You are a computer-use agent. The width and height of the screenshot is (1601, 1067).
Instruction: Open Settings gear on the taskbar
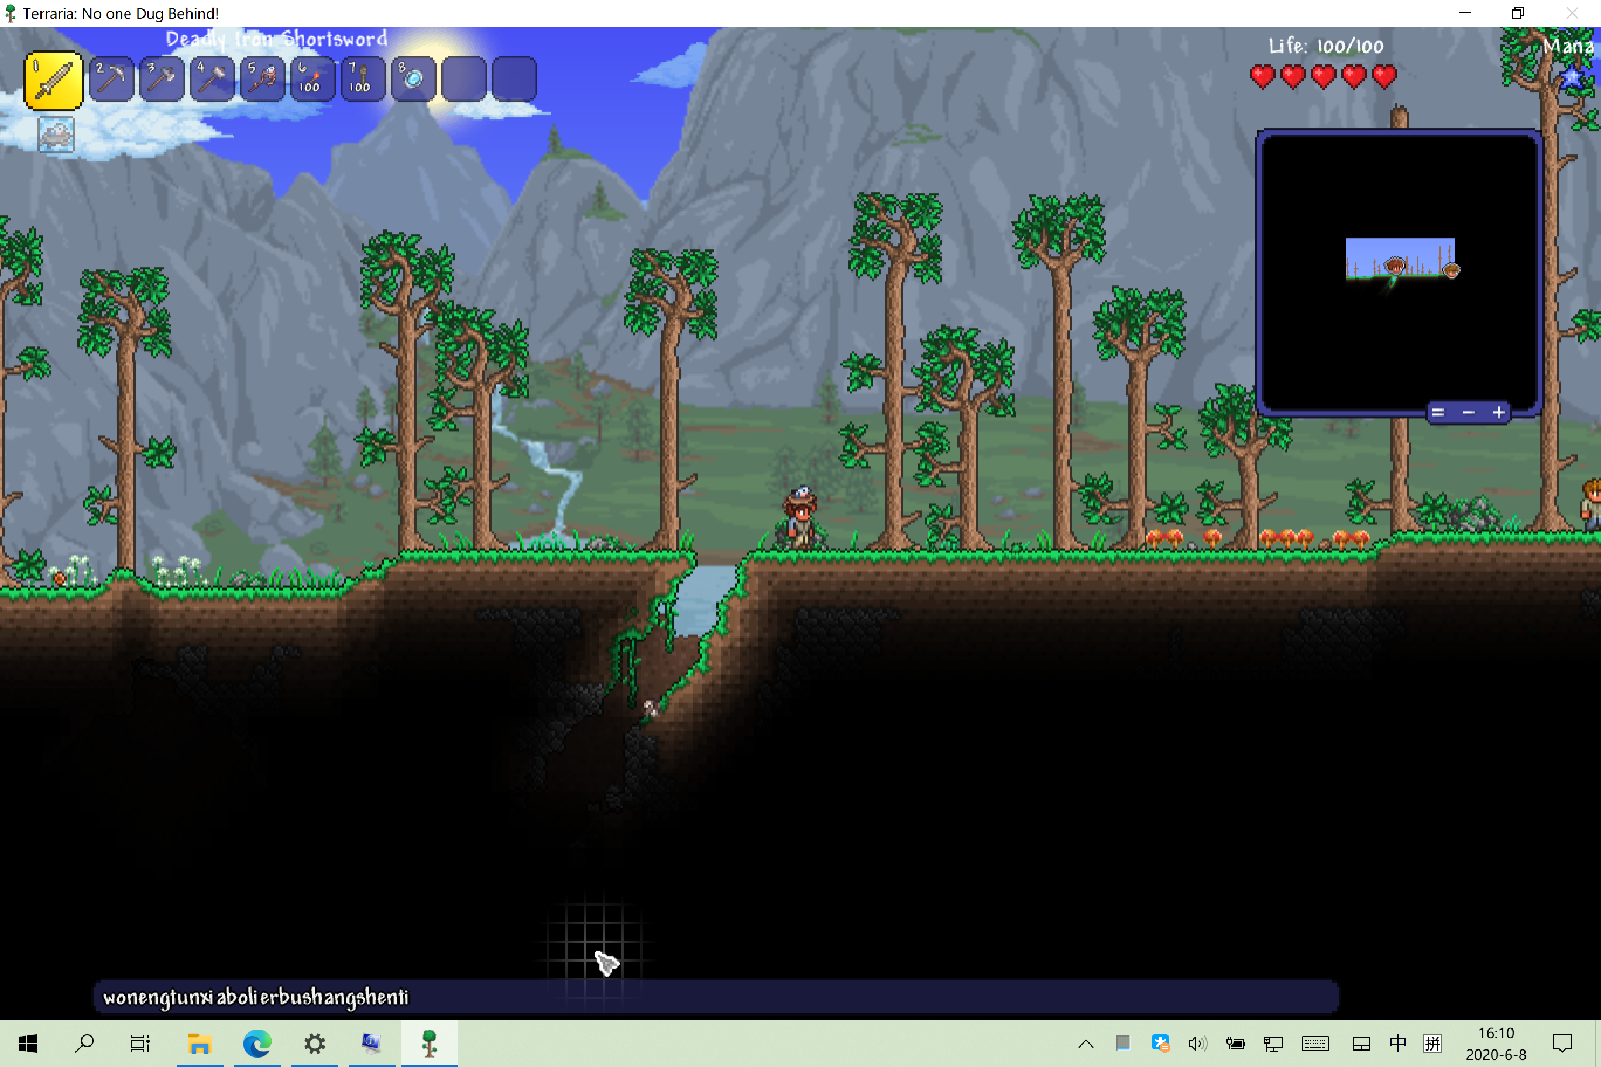pyautogui.click(x=314, y=1043)
